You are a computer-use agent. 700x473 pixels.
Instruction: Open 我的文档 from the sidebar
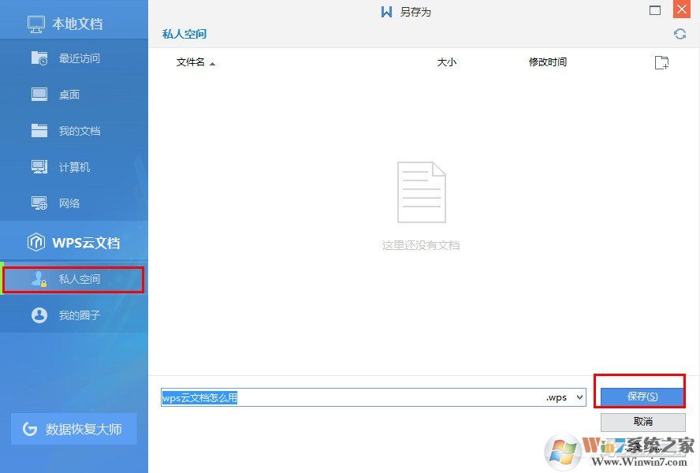coord(73,130)
